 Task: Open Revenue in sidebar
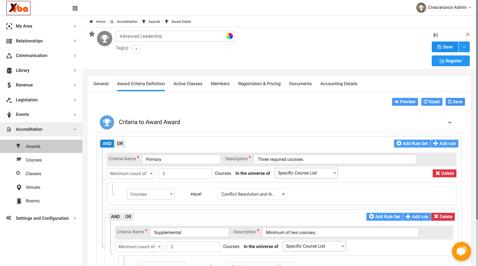41,85
